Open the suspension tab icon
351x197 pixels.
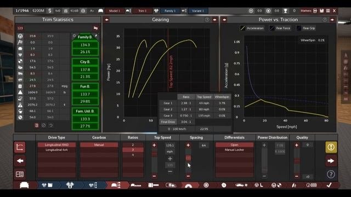click(x=294, y=185)
